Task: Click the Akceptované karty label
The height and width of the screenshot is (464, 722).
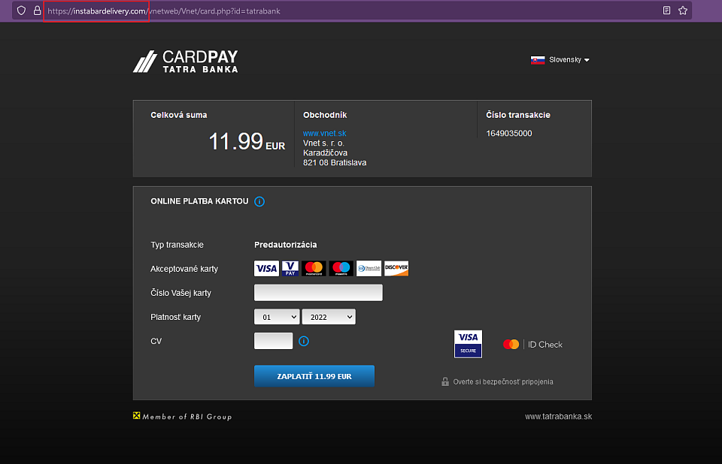Action: 184,269
